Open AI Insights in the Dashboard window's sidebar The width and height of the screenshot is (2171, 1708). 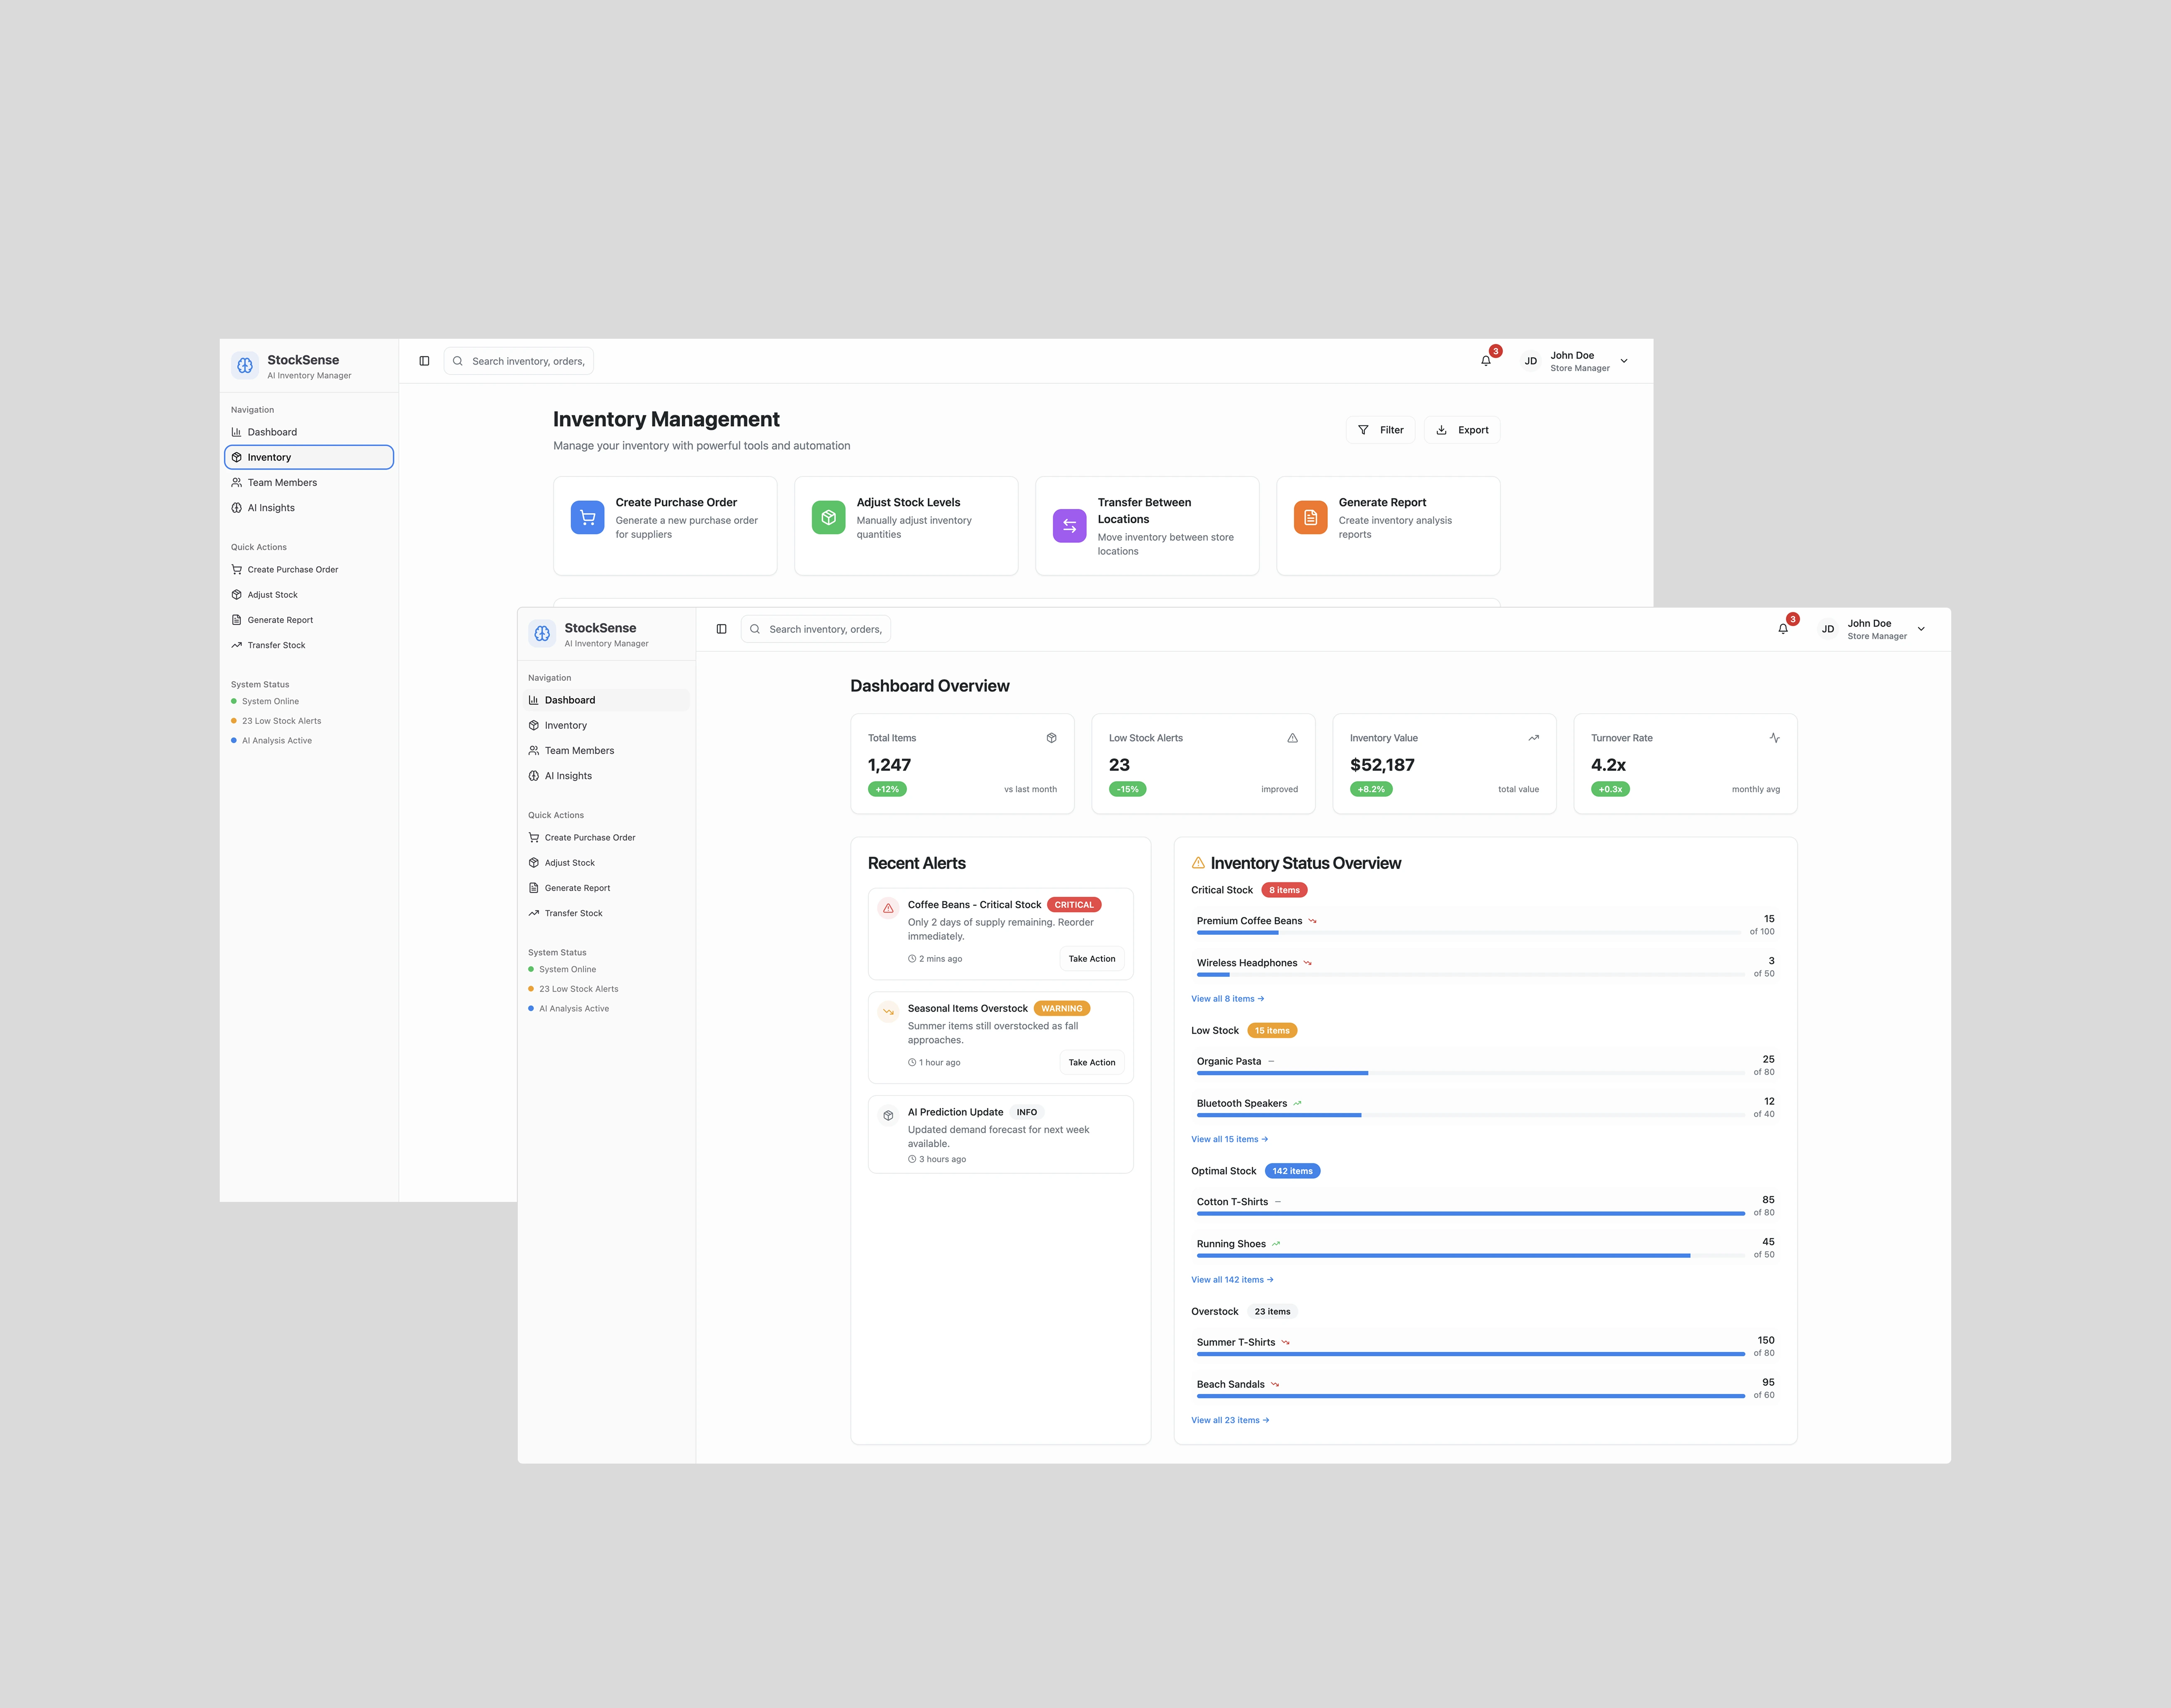tap(568, 776)
